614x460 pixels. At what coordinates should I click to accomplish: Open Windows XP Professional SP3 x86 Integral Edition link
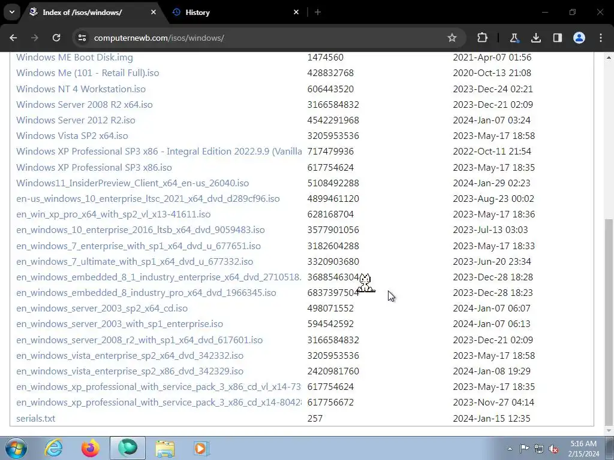[159, 152]
